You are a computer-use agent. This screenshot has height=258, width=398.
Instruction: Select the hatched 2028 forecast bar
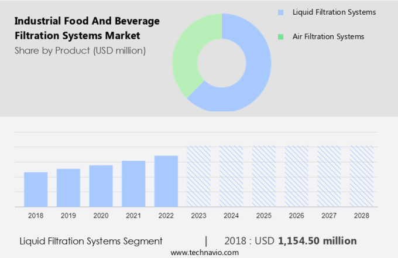pos(362,176)
